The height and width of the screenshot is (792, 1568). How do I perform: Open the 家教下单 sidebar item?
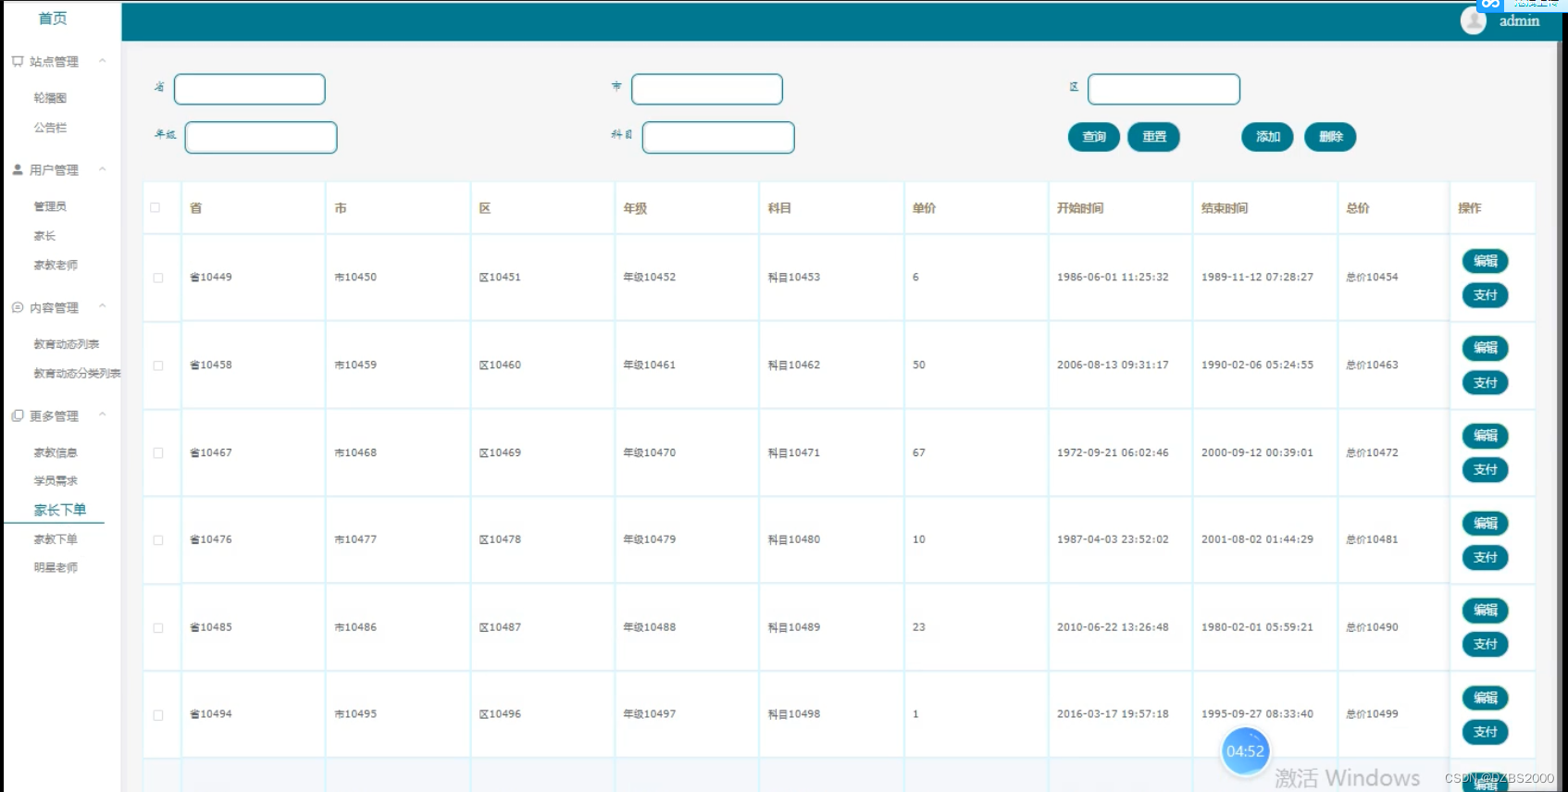(x=56, y=539)
